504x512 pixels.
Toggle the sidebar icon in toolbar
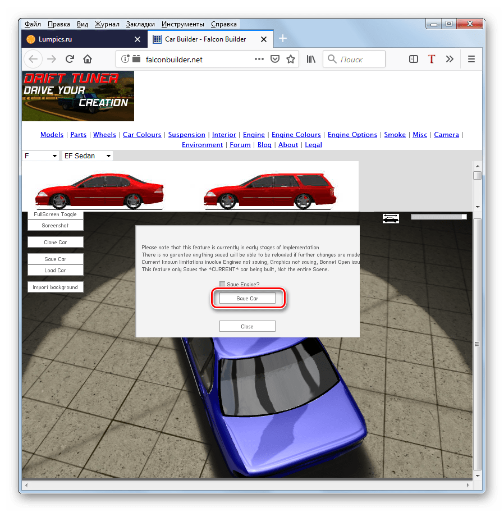pyautogui.click(x=414, y=59)
